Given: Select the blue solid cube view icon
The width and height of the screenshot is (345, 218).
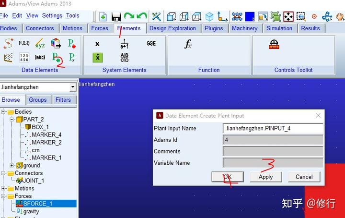Looking at the screenshot, I should tap(209, 17).
